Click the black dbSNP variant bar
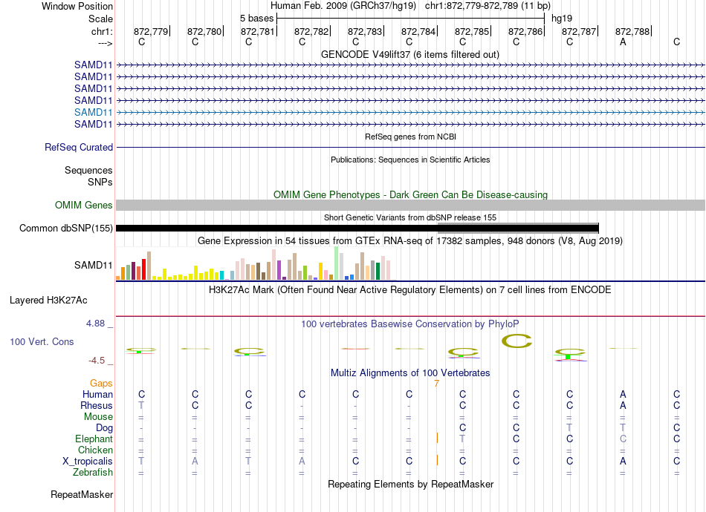Image resolution: width=706 pixels, height=512 pixels. click(x=357, y=229)
